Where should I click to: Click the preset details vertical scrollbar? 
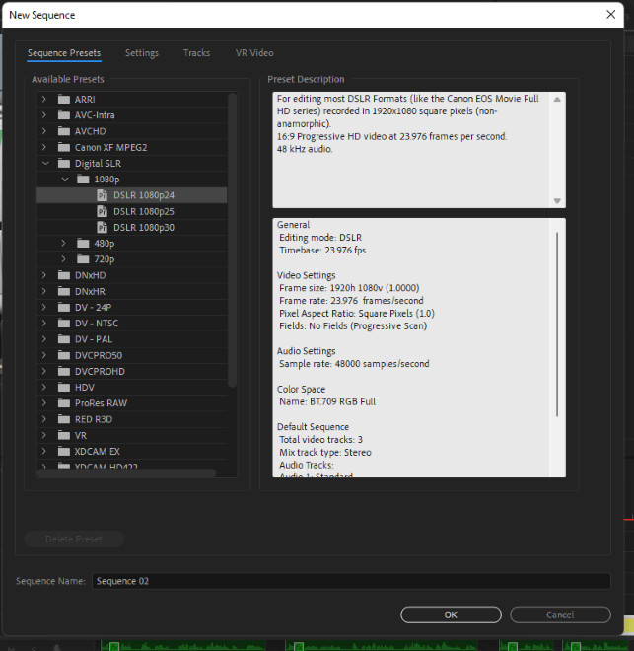pos(557,324)
